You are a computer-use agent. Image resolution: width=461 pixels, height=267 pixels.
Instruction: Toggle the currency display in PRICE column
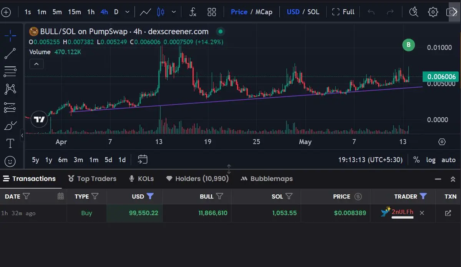pos(358,197)
